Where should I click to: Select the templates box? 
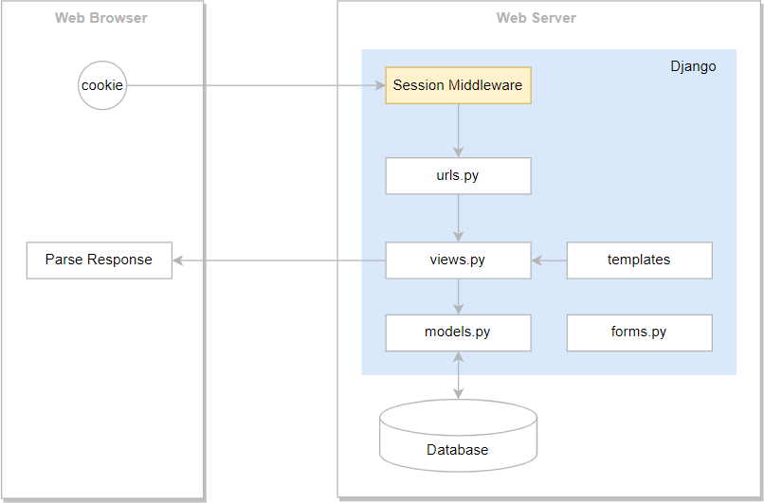click(639, 260)
